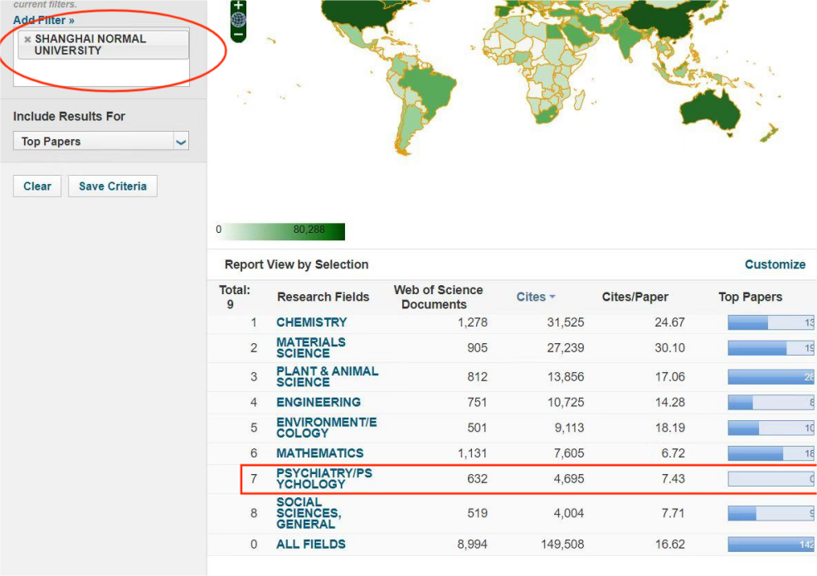The width and height of the screenshot is (817, 576).
Task: Sort by the Cites column arrow
Action: 552,297
